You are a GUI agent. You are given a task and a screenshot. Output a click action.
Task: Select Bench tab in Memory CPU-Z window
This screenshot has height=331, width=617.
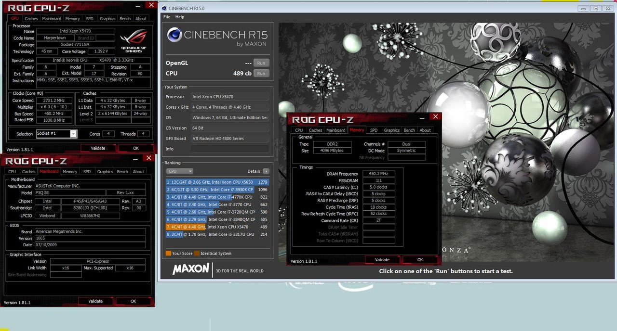tap(409, 130)
